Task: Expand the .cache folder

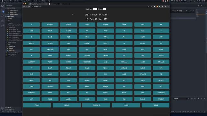Action: click(10, 19)
